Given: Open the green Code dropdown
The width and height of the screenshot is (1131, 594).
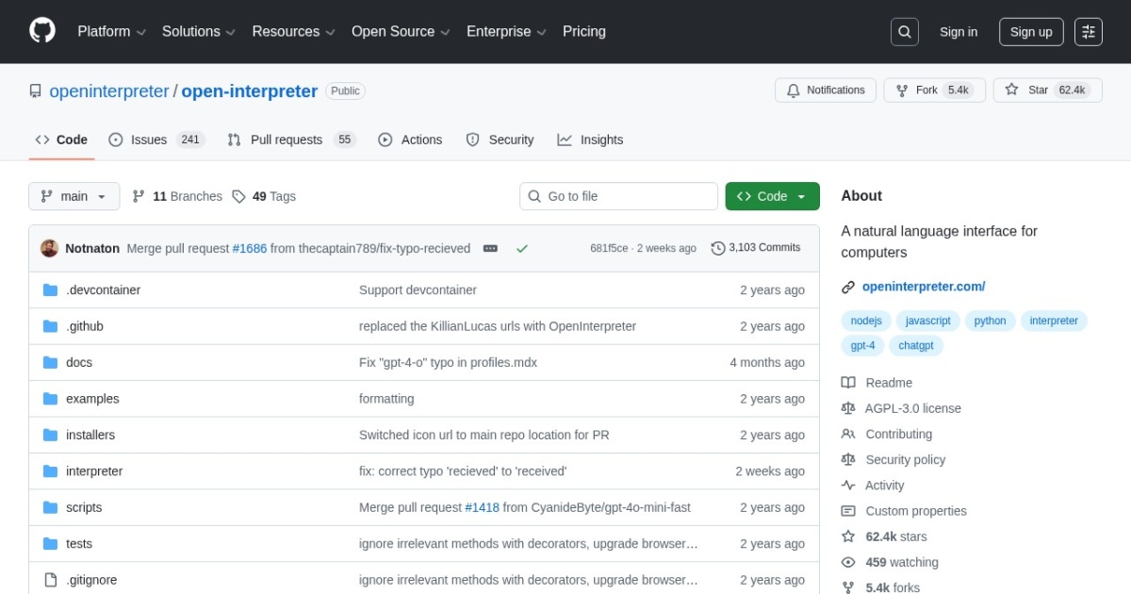Looking at the screenshot, I should click(x=772, y=196).
